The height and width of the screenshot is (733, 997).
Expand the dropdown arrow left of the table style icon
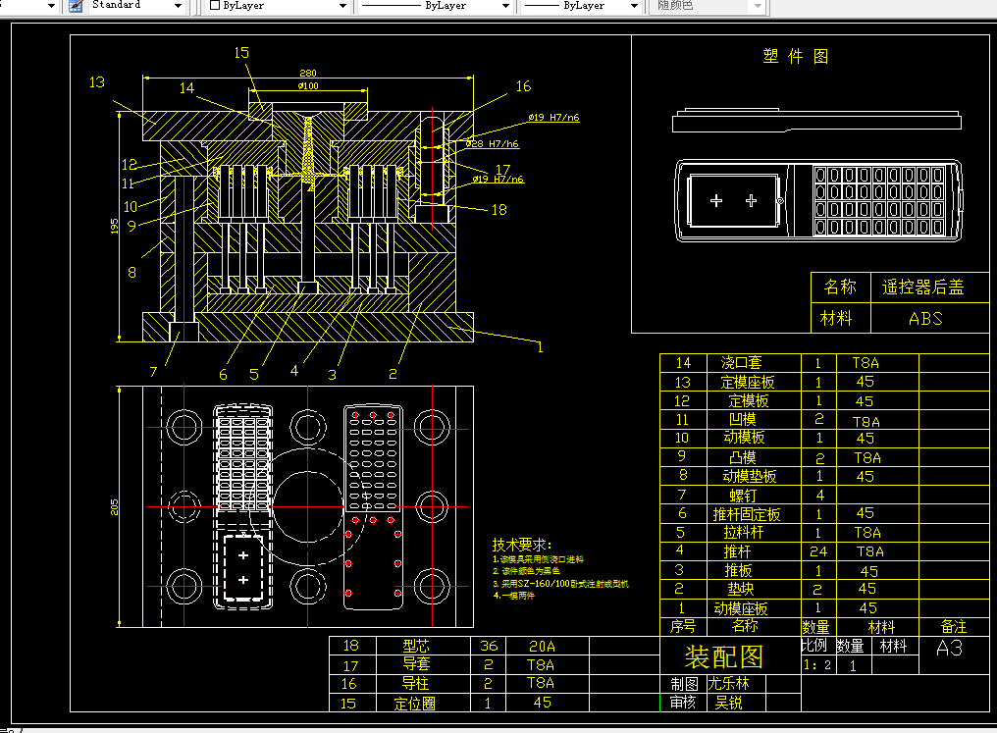tap(51, 6)
